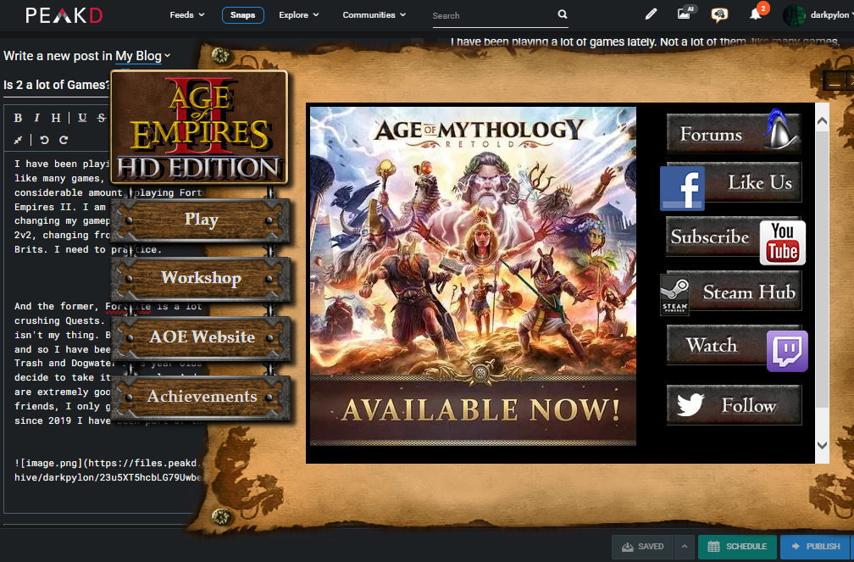This screenshot has height=562, width=854.
Task: Click the misspelled word Fortnite in editor
Action: pyautogui.click(x=128, y=306)
